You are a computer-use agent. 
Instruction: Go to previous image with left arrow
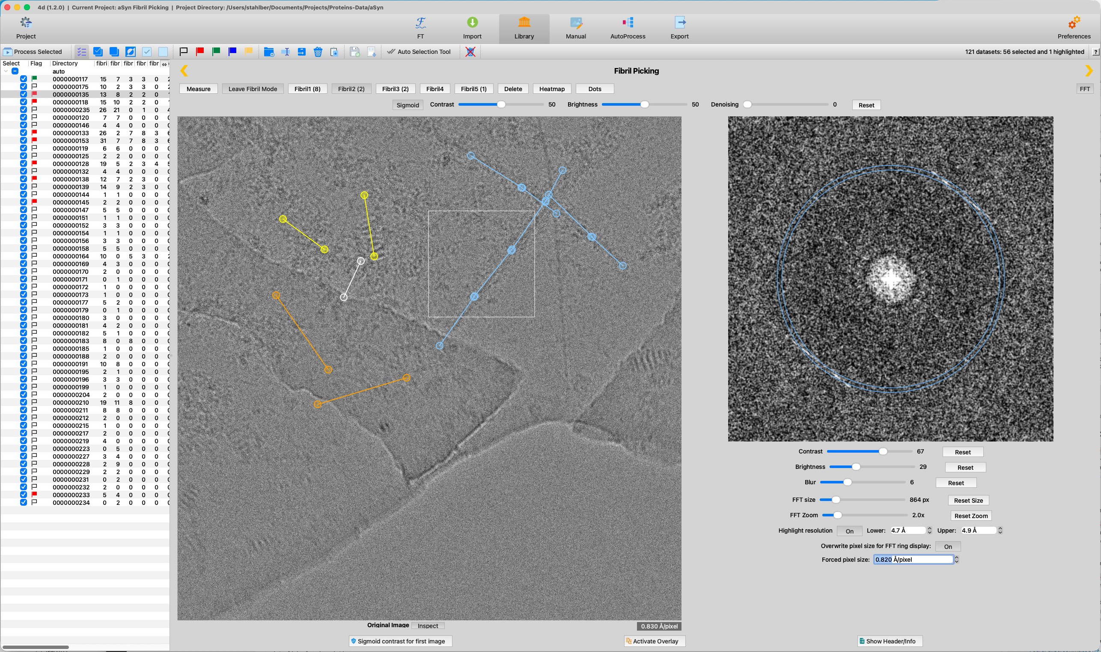[x=184, y=71]
